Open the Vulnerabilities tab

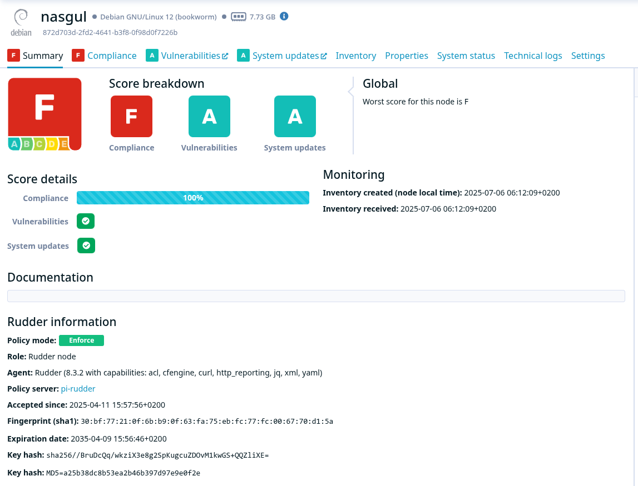point(187,56)
